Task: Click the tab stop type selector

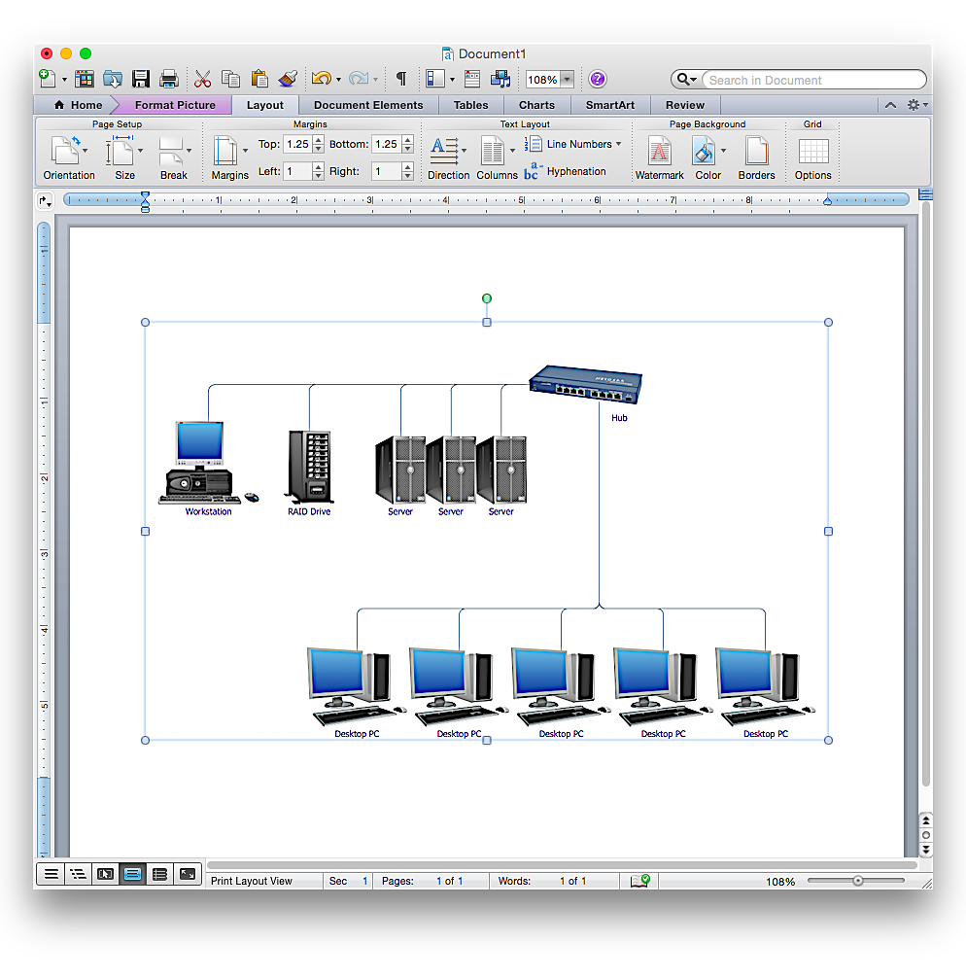Action: click(x=45, y=201)
